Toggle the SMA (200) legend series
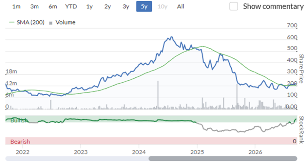This screenshot has height=162, width=308. pos(27,22)
